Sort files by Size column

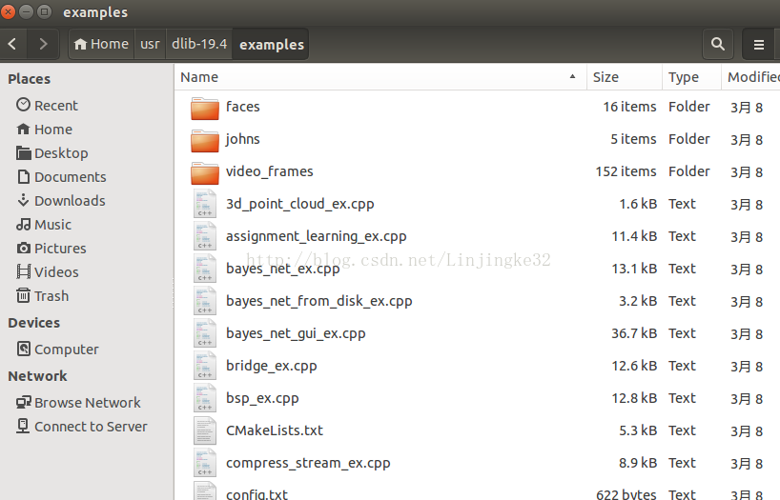pos(606,77)
